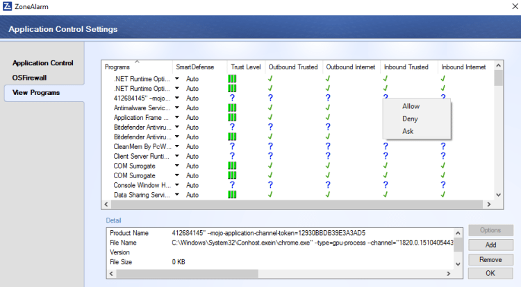The height and width of the screenshot is (287, 521).
Task: Open SmartDefense dropdown for Bitdefender Antiviru... first row
Action: (x=177, y=127)
